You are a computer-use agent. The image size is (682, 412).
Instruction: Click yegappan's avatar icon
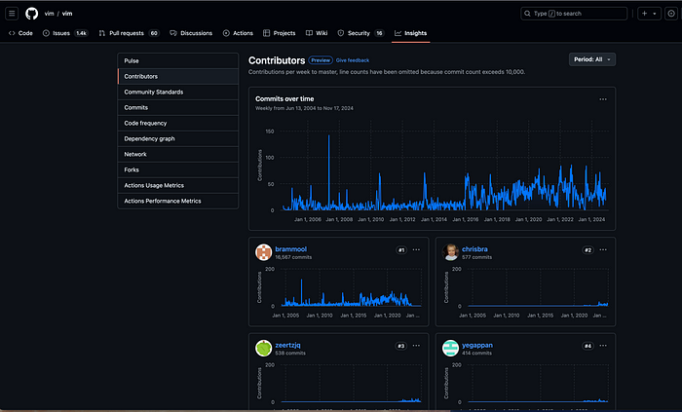click(453, 348)
